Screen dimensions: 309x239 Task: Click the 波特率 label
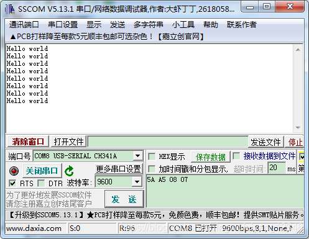(x=79, y=183)
